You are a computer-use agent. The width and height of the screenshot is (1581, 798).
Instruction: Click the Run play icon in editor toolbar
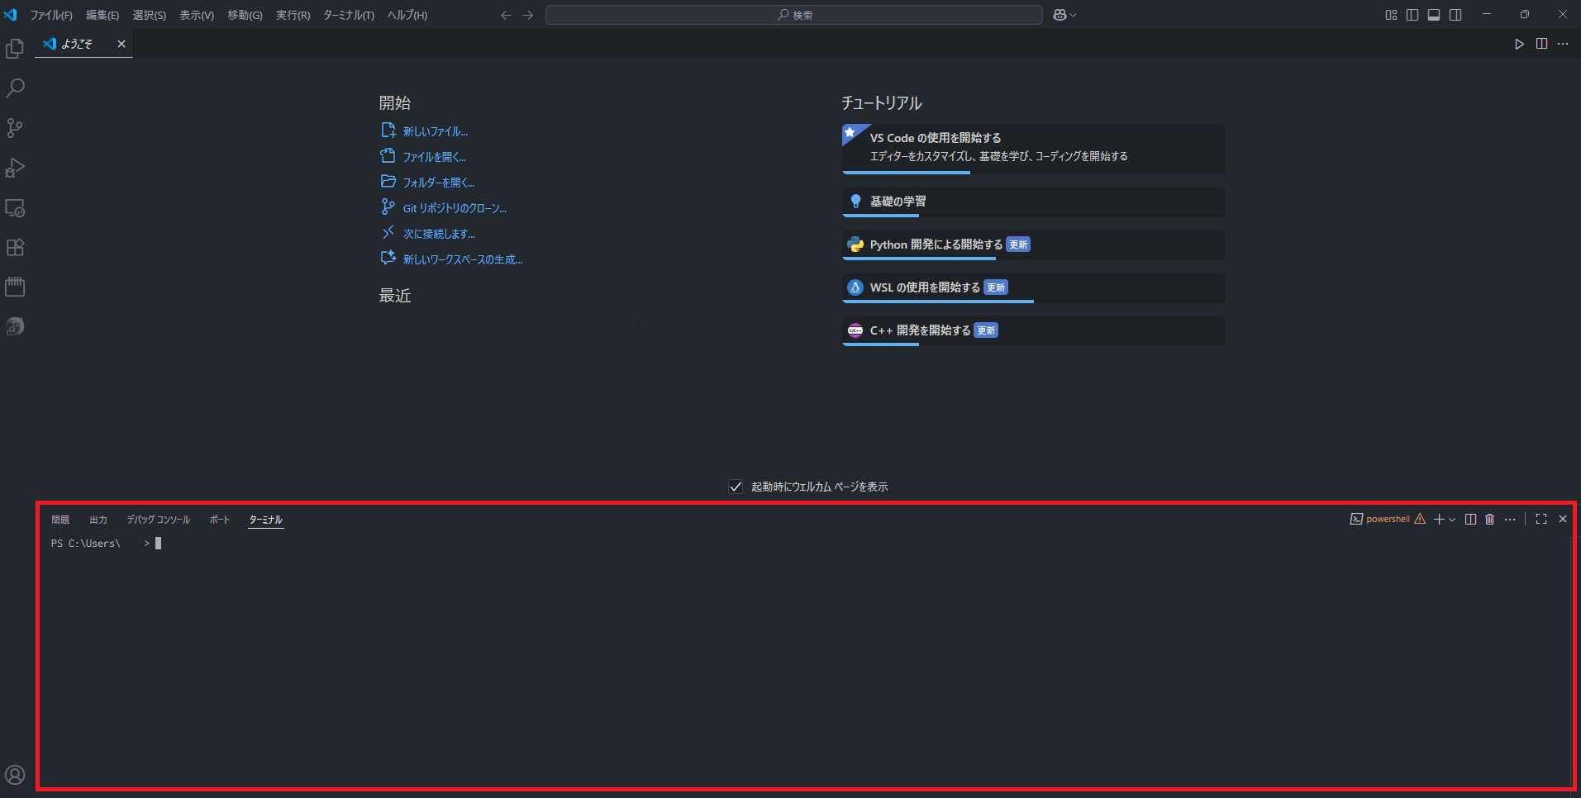[x=1519, y=44]
